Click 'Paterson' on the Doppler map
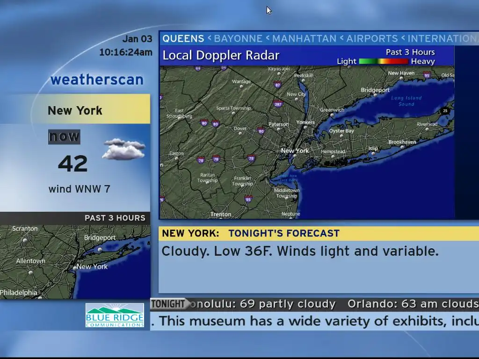Screen dimensions: 479x359 coord(278,124)
